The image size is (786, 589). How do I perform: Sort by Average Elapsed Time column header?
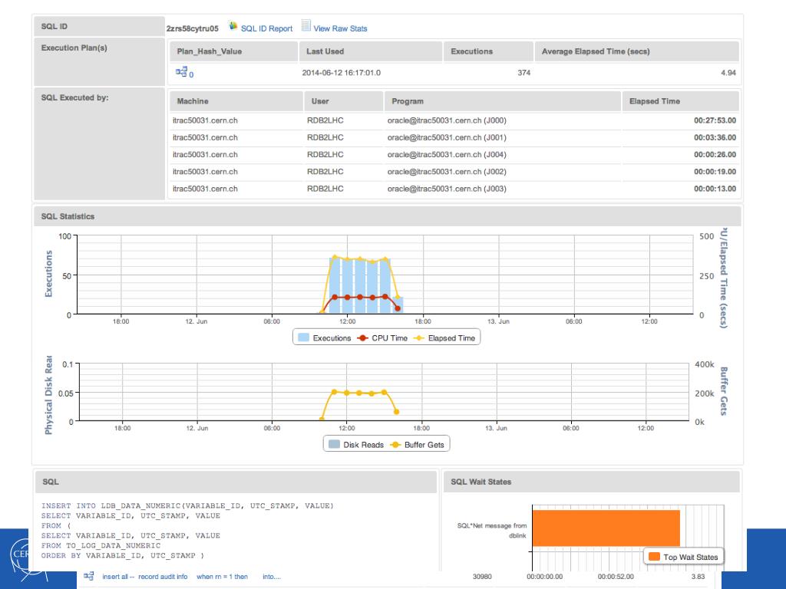point(596,51)
